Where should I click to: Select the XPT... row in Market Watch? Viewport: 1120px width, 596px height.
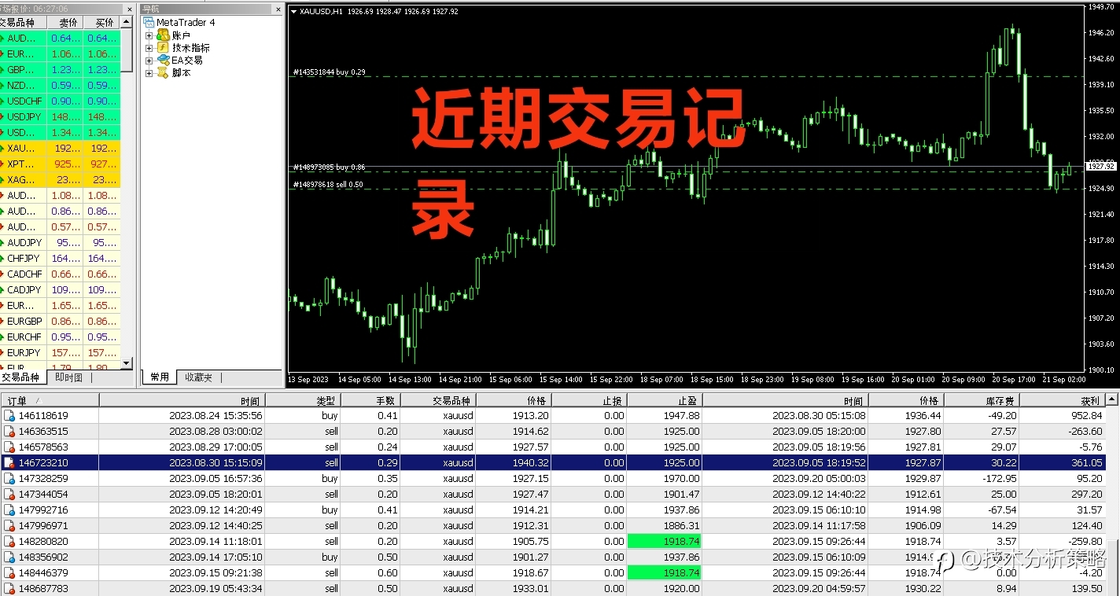point(60,164)
